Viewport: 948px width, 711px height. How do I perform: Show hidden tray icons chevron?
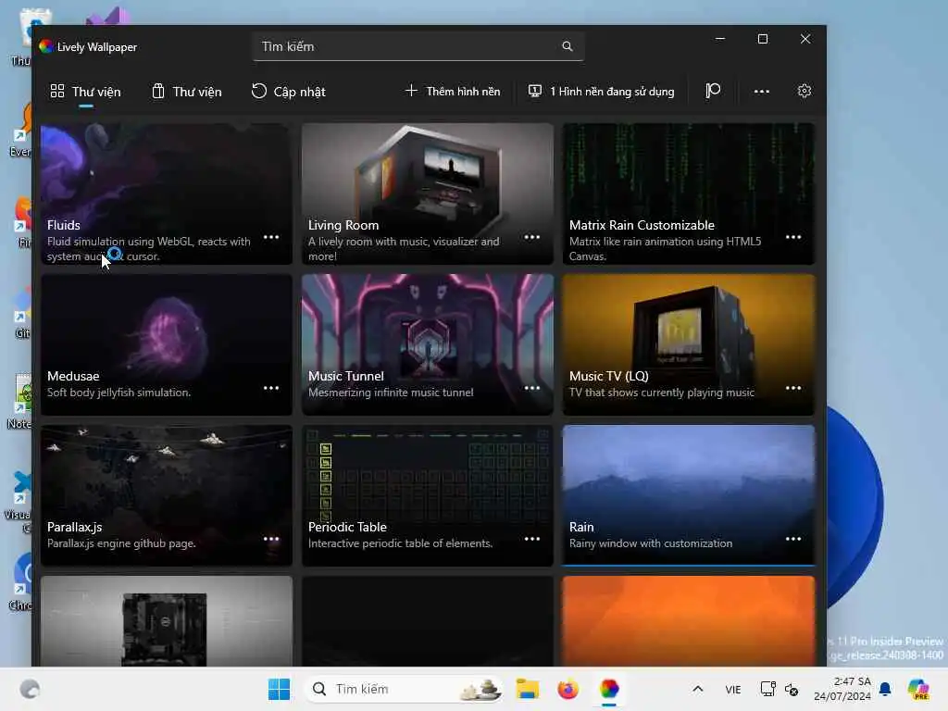tap(698, 689)
